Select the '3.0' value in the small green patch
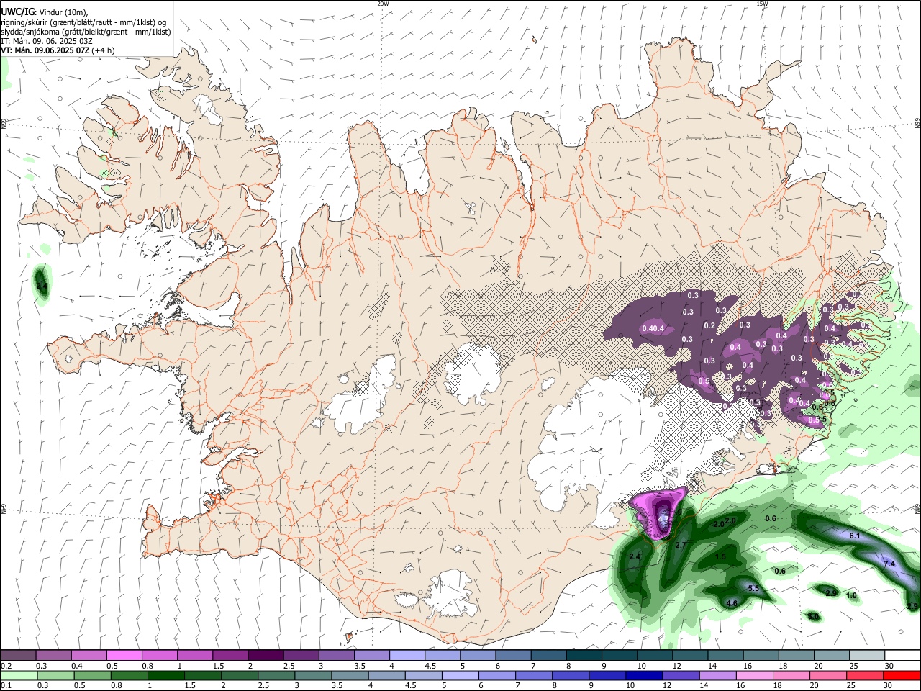The image size is (921, 691). [813, 617]
